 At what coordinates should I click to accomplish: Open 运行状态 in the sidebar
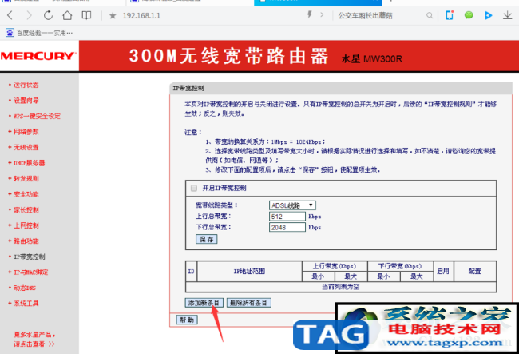click(x=26, y=86)
